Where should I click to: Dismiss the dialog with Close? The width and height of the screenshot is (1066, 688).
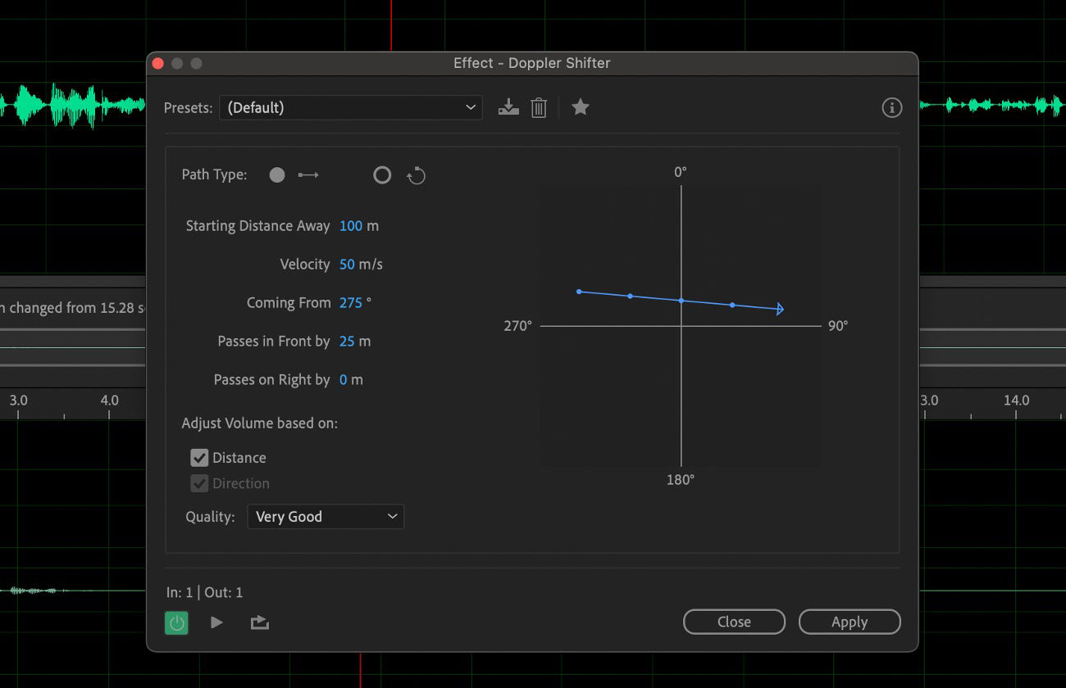tap(733, 622)
